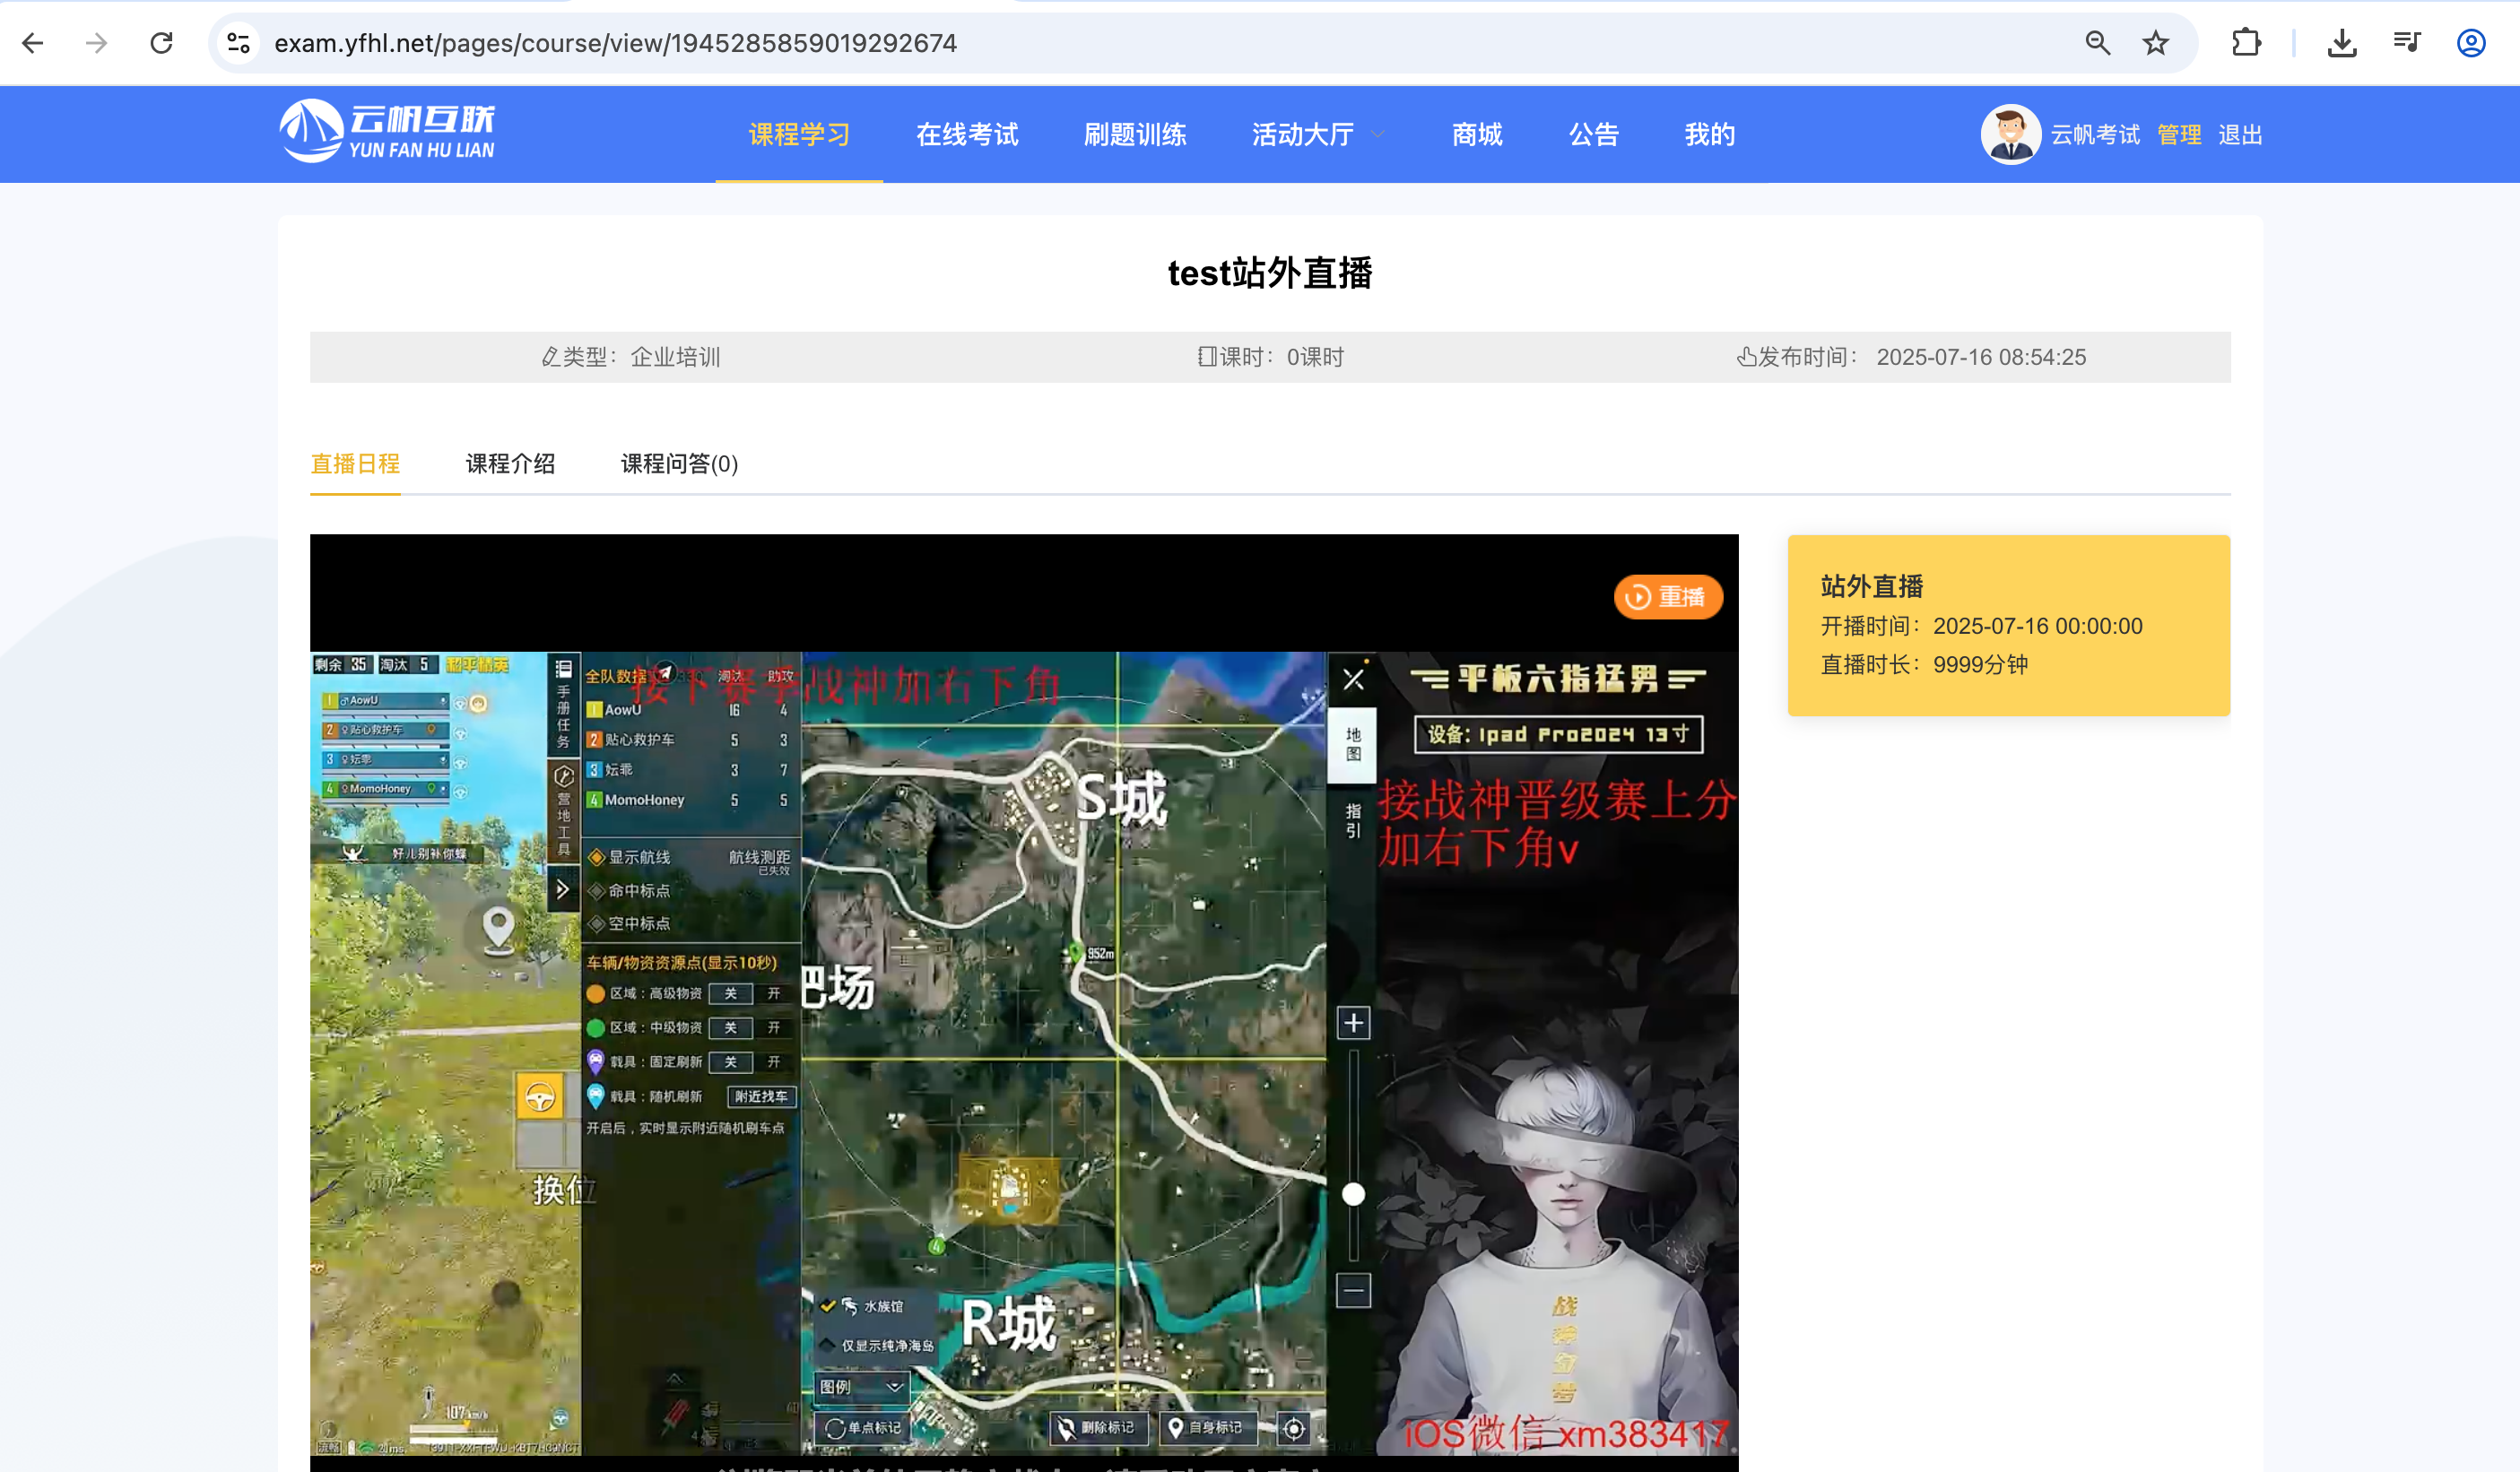Click the 课时: 0课时 text
This screenshot has width=2520, height=1472.
1271,357
